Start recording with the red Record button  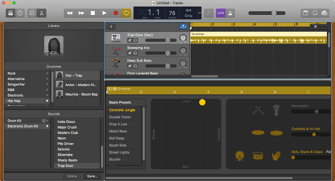pos(115,13)
